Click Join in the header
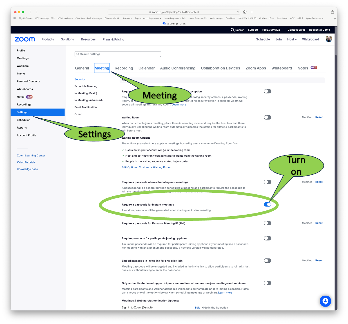The height and width of the screenshot is (324, 348). (x=278, y=39)
